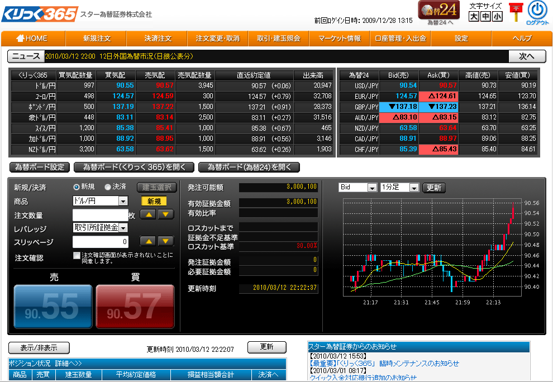Open the chart Bid dropdown
This screenshot has width=553, height=382.
[357, 187]
